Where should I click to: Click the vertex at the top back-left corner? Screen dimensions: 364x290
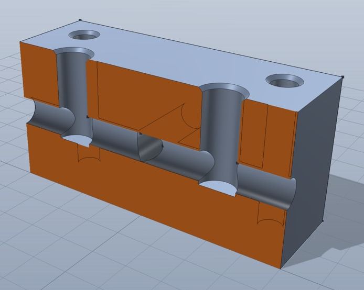point(80,20)
